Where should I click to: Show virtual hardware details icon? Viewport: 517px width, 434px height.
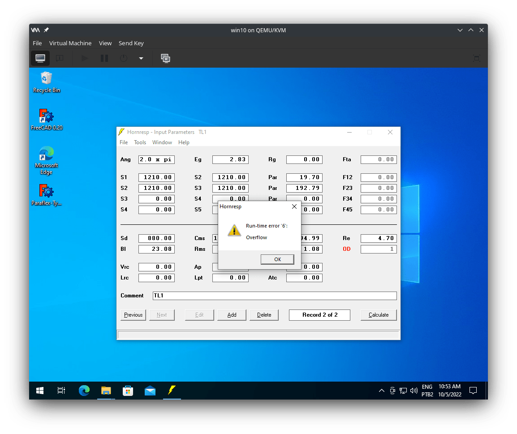[x=60, y=58]
